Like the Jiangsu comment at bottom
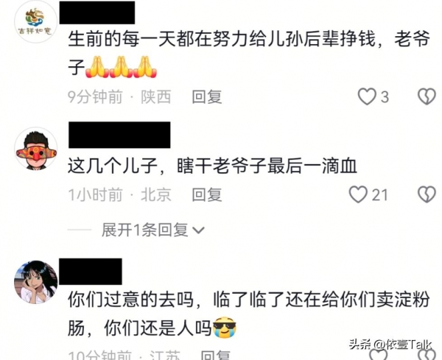Viewport: 442px width, 360px height. coord(379,355)
